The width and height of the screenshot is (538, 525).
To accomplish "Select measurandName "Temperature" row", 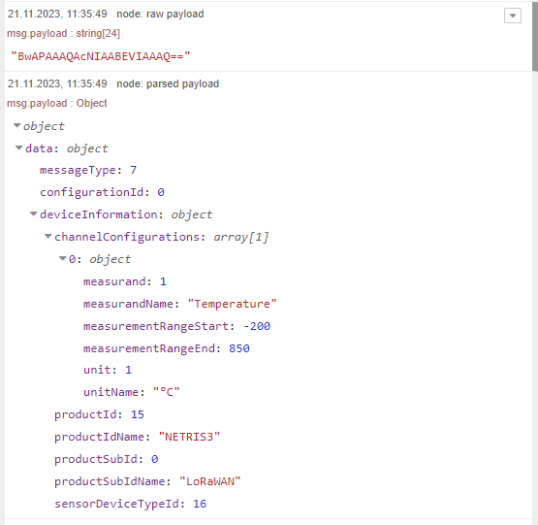I will (179, 304).
